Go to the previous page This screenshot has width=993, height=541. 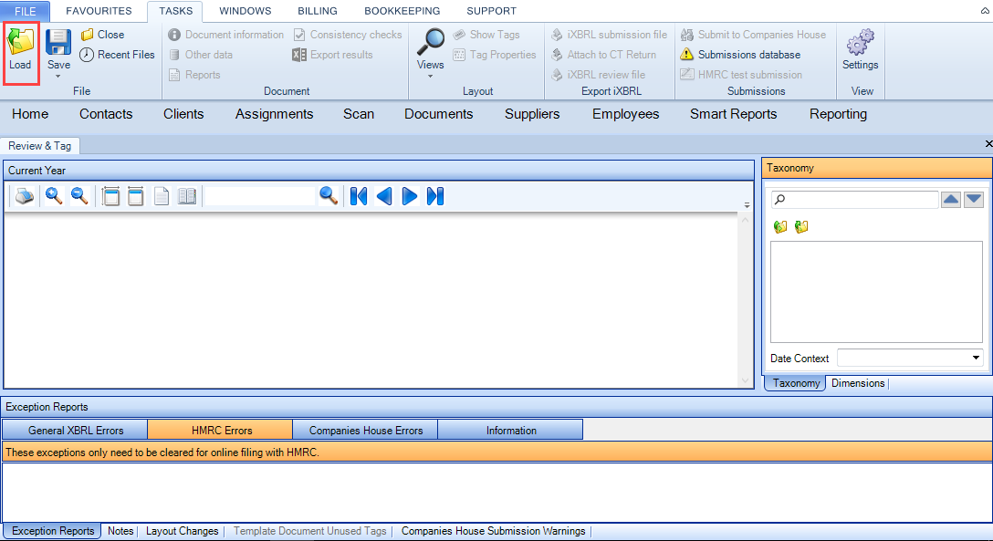pyautogui.click(x=383, y=196)
